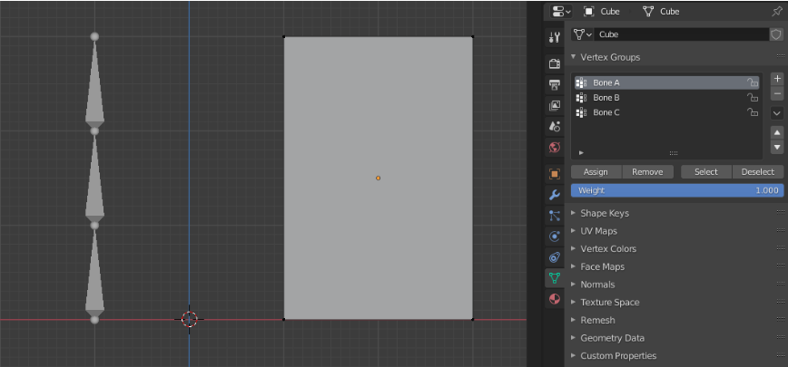The image size is (788, 367).
Task: Toggle lock on Bone A group
Action: [x=752, y=82]
